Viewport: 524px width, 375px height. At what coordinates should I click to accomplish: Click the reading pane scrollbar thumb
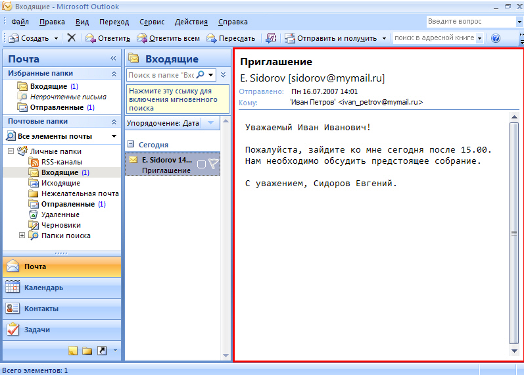pos(514,233)
